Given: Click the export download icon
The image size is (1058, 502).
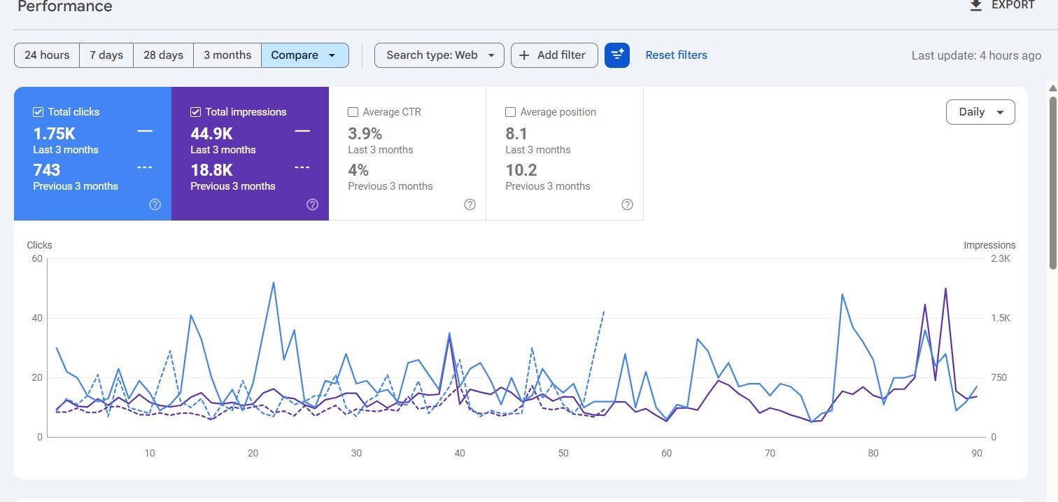Looking at the screenshot, I should pyautogui.click(x=975, y=6).
